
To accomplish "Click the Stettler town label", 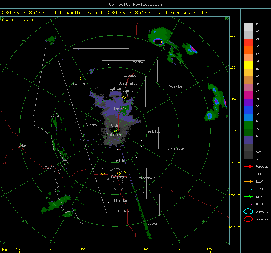I will click(x=176, y=87).
